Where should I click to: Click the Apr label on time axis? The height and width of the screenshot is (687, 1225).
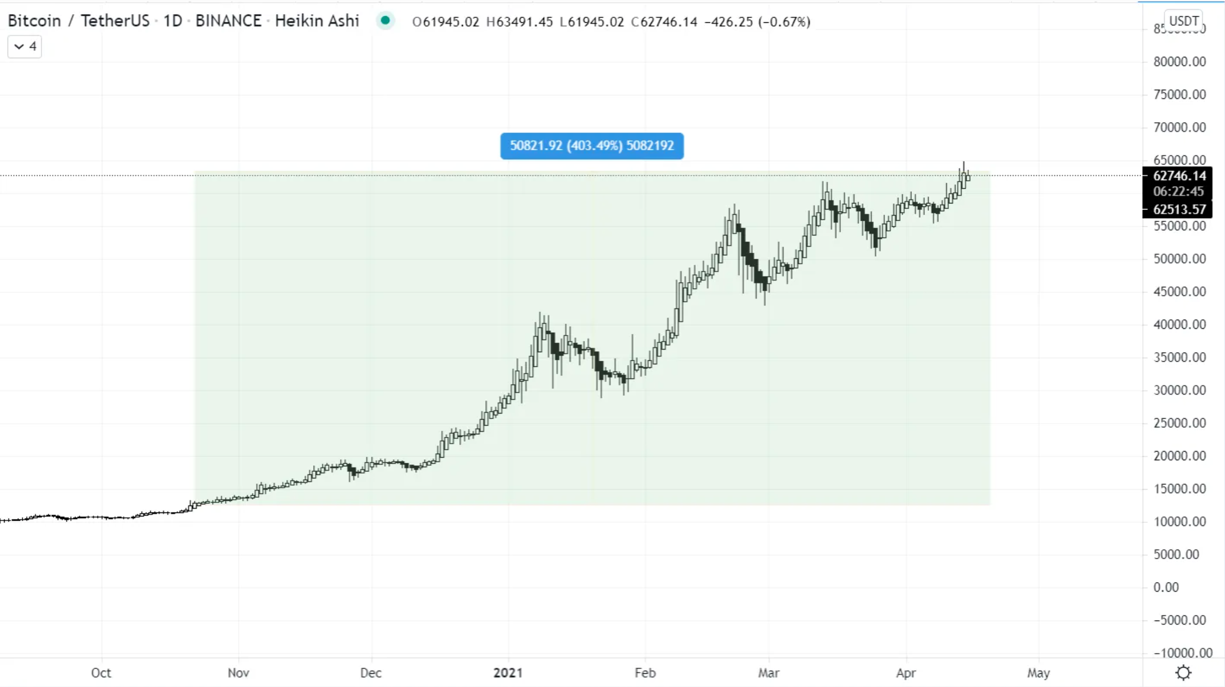point(906,673)
